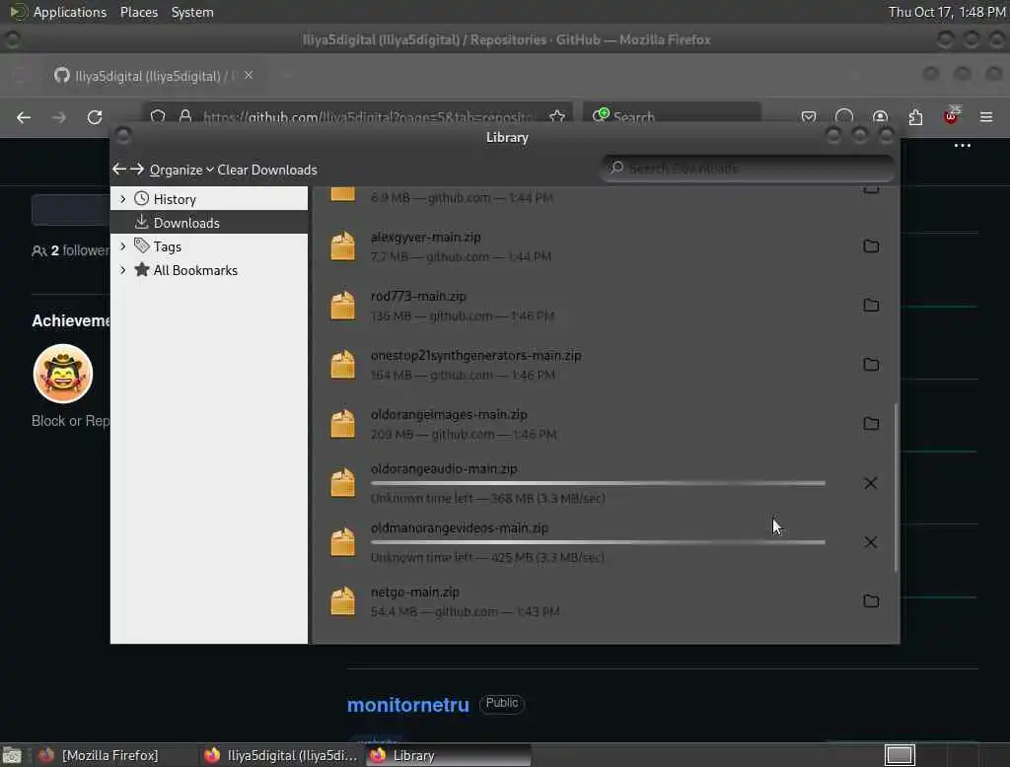The width and height of the screenshot is (1010, 767).
Task: Click oldorangeaudio-main.zip progress bar
Action: pyautogui.click(x=598, y=483)
